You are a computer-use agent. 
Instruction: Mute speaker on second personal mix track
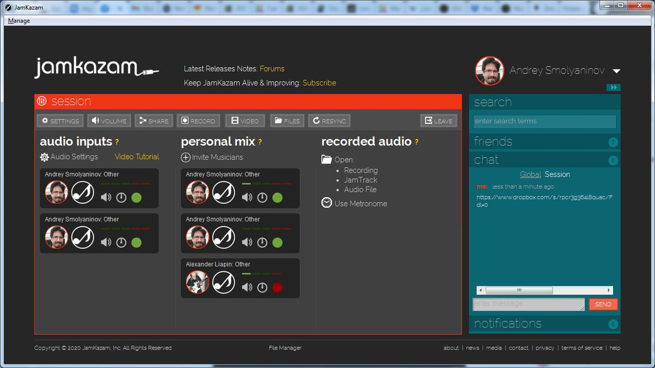[247, 243]
